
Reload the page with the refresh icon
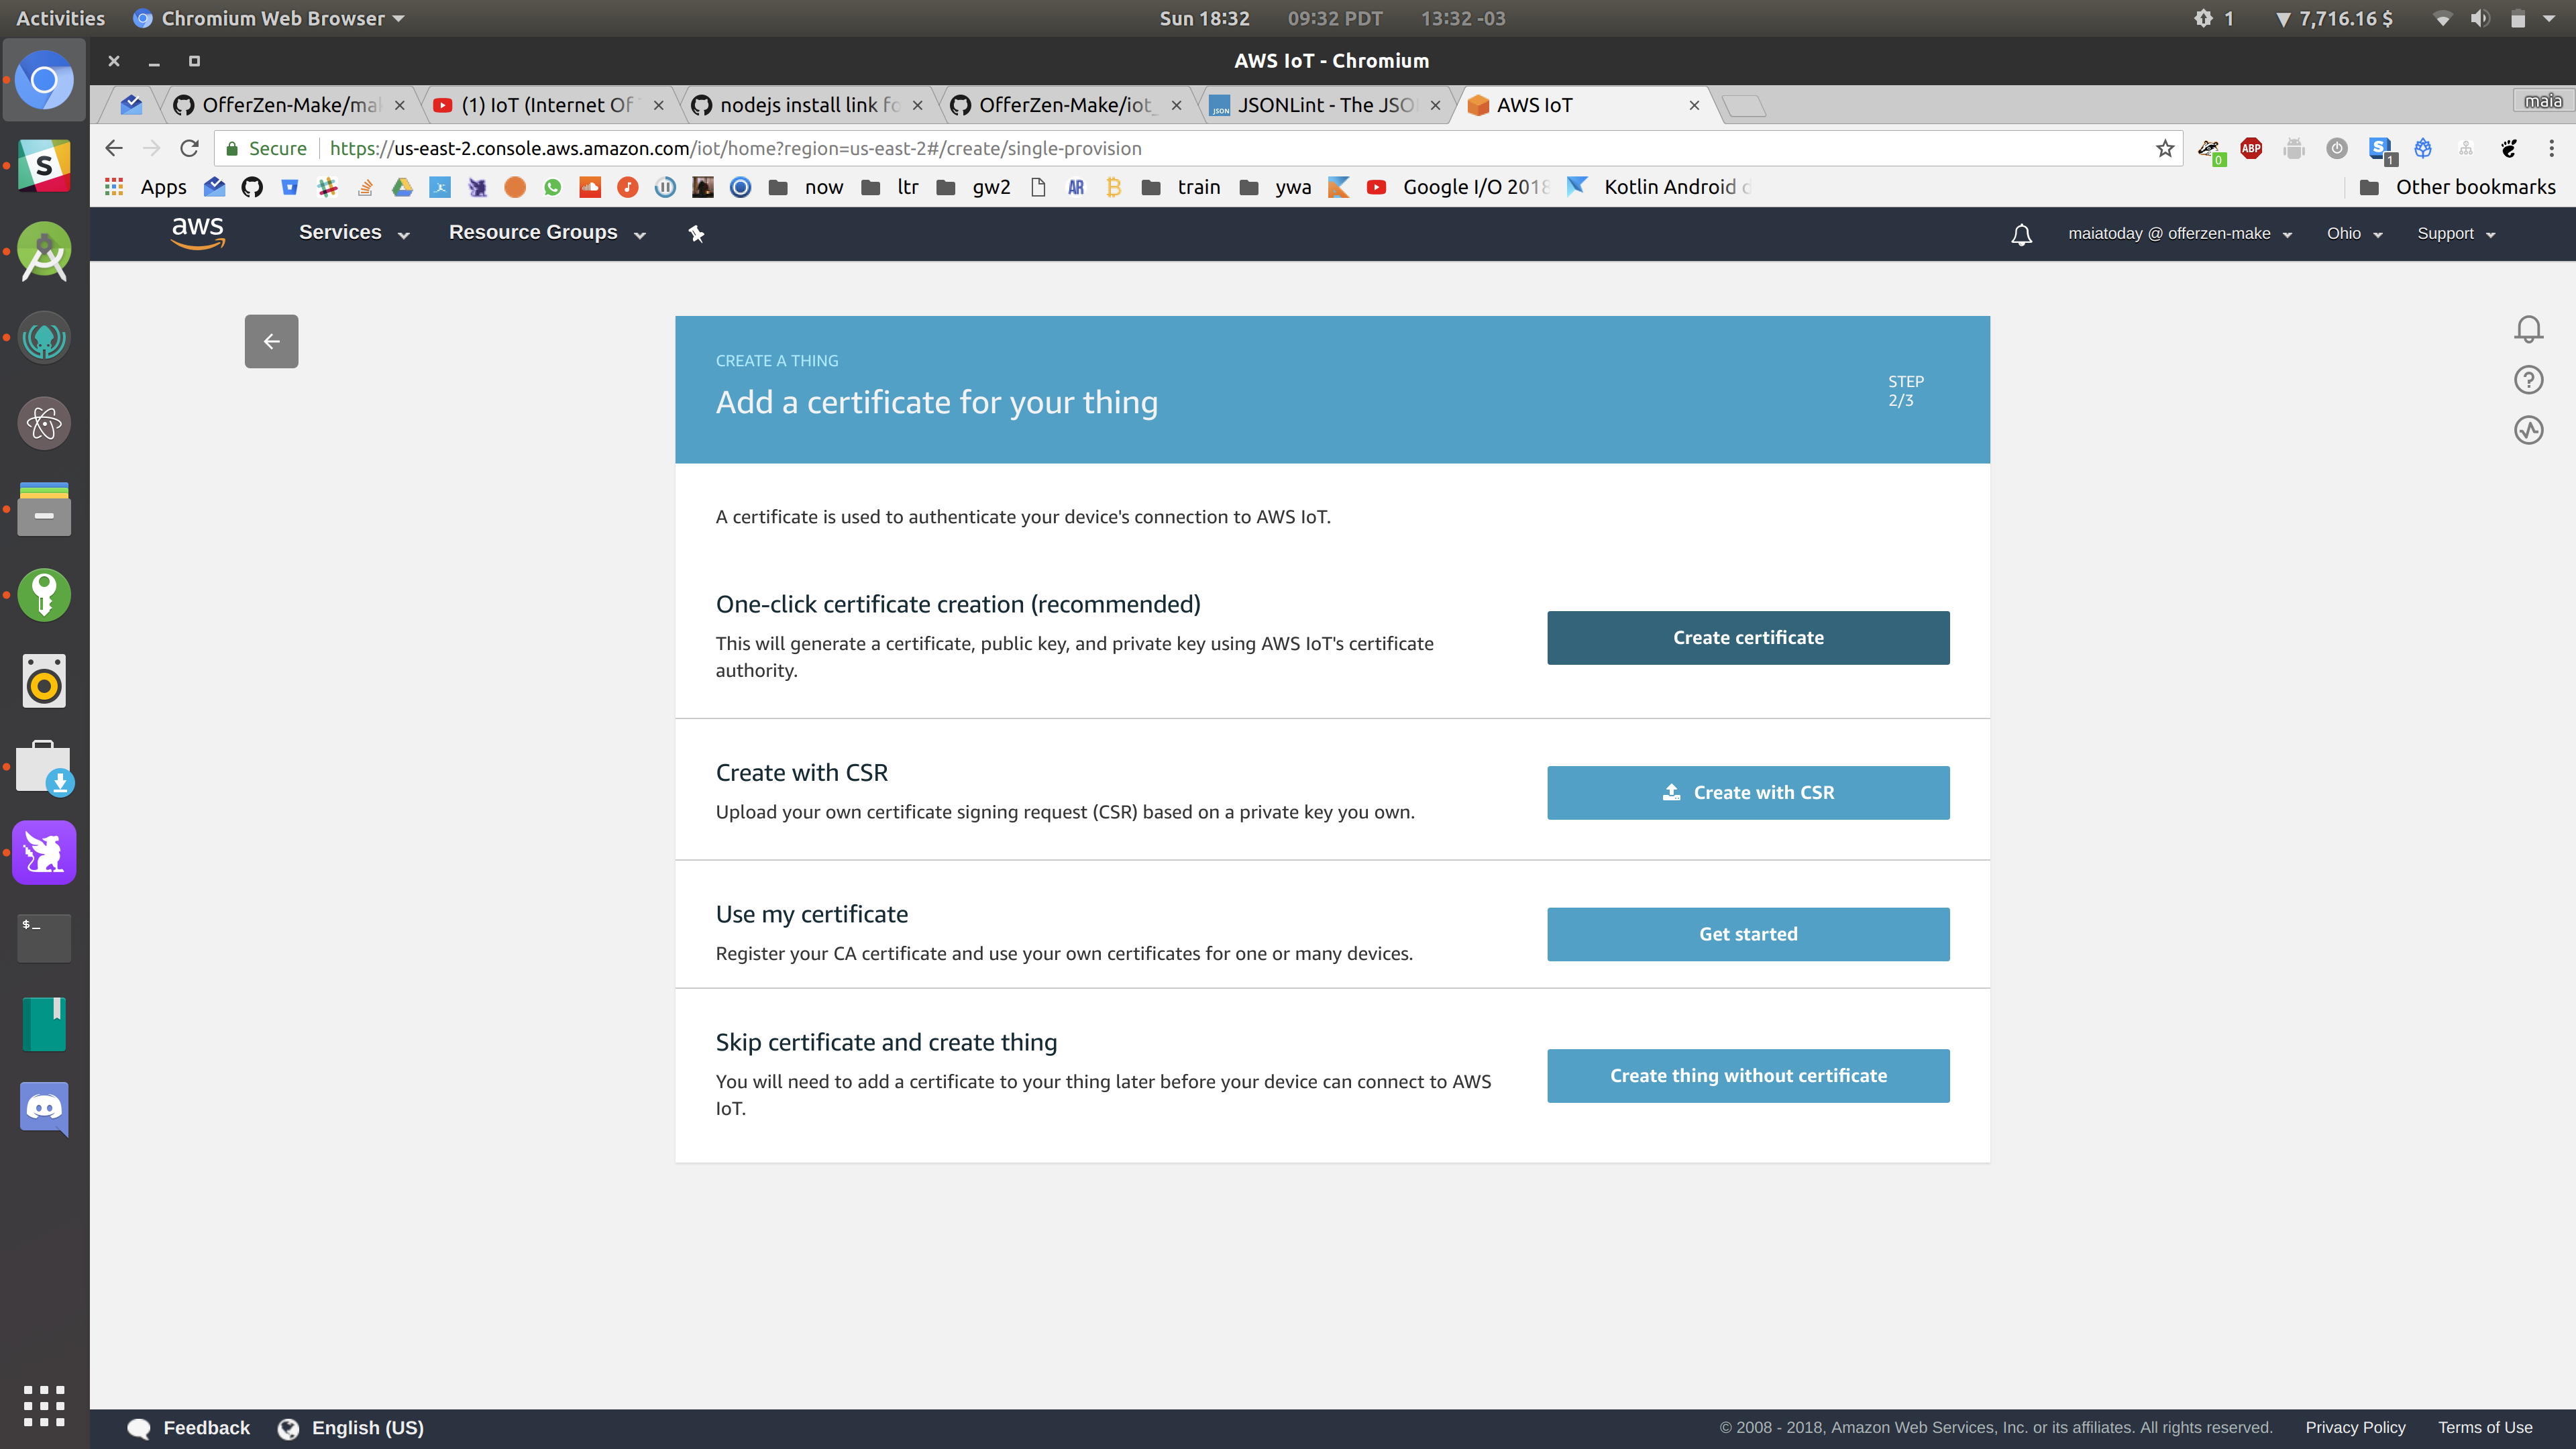click(x=189, y=148)
